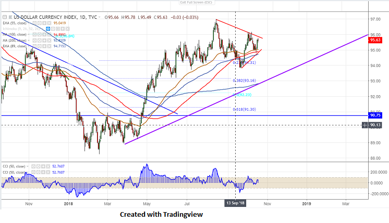Remove the second CCI (50, close) indicator
This screenshot has height=223, width=389.
coord(48,172)
